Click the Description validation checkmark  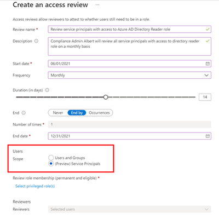click(x=208, y=41)
